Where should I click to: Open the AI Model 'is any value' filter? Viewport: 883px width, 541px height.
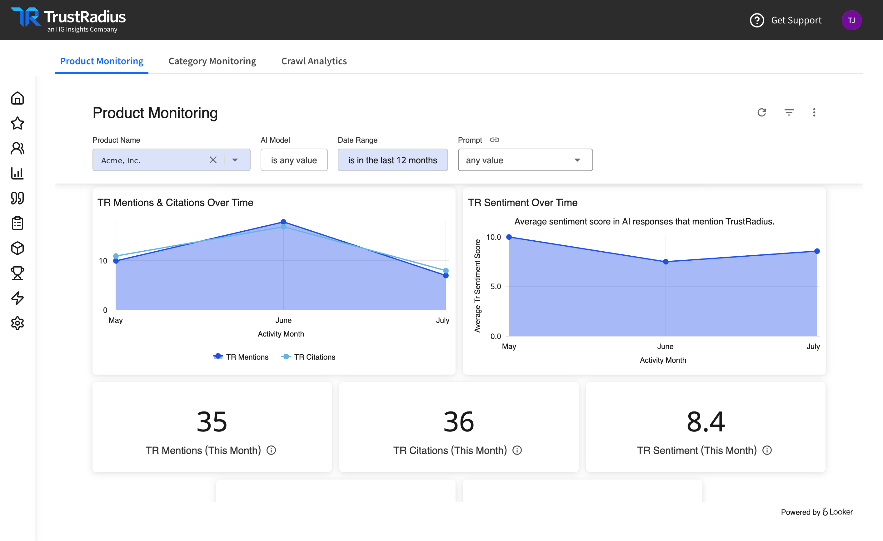click(x=294, y=160)
